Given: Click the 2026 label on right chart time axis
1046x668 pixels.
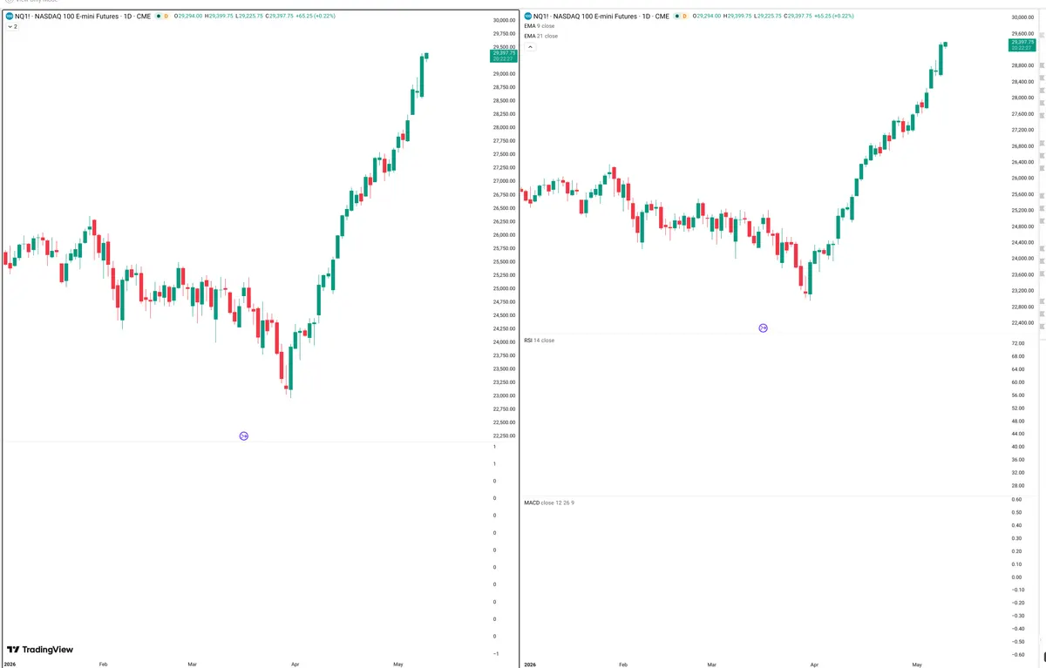Looking at the screenshot, I should (528, 664).
